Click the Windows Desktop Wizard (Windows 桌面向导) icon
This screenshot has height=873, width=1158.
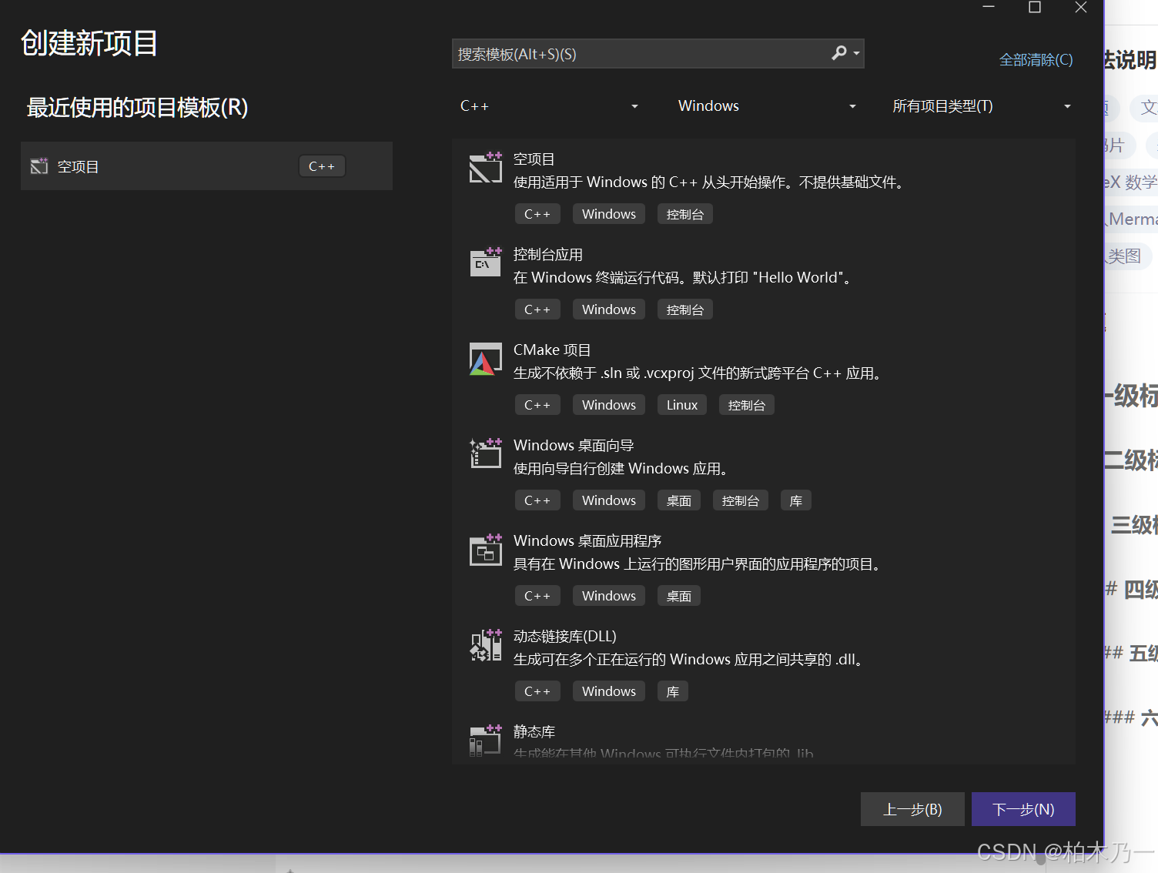tap(486, 453)
